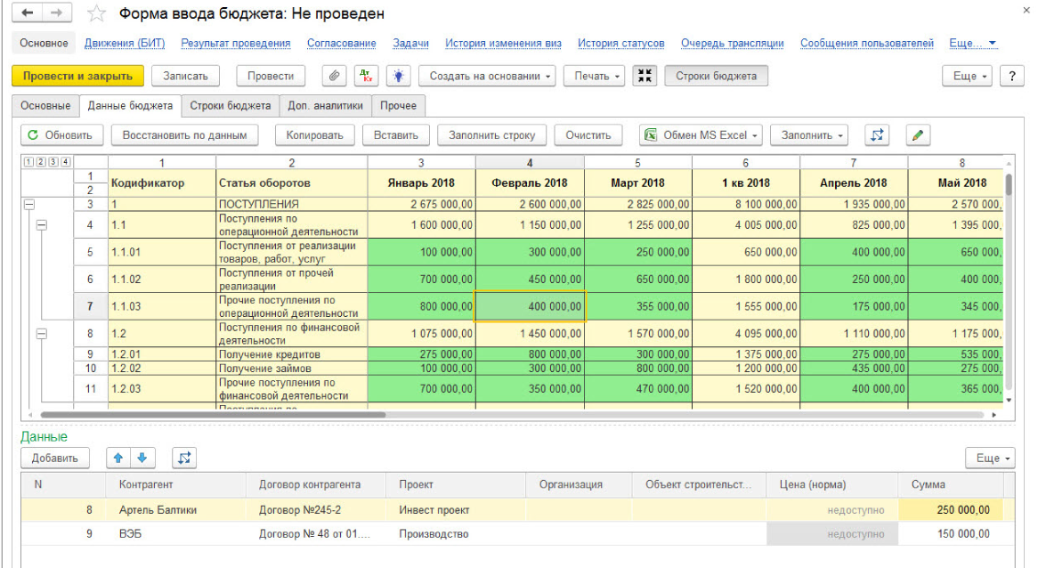Screen dimensions: 1038x568
Task: Select grouping level 2 toggle
Action: coord(41,161)
